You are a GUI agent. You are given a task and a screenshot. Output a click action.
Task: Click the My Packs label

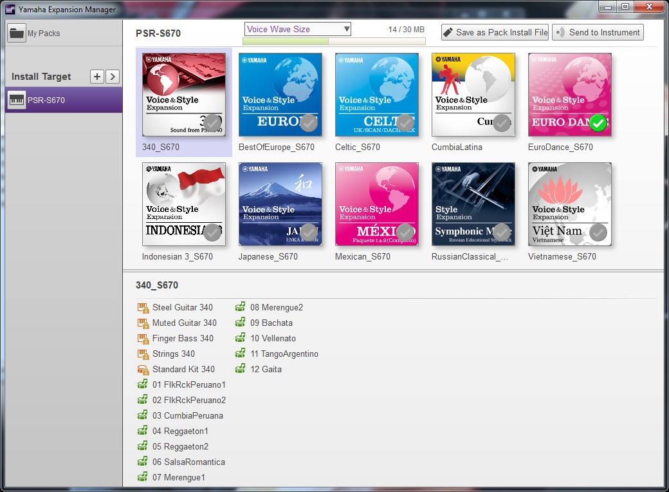pos(44,33)
